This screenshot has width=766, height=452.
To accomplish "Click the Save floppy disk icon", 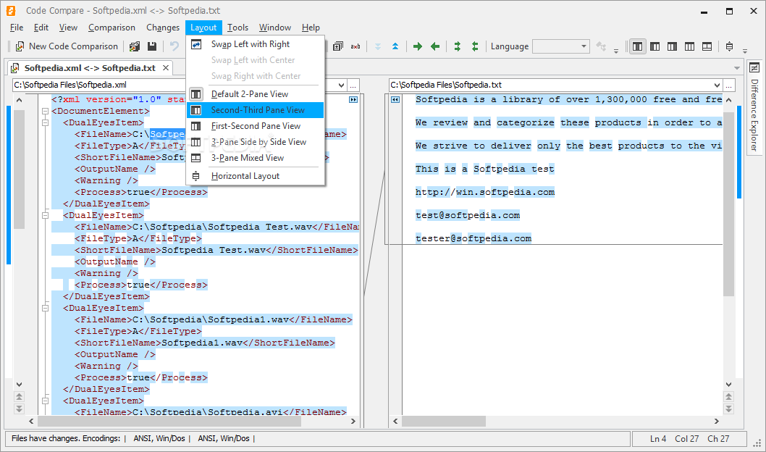I will [152, 46].
